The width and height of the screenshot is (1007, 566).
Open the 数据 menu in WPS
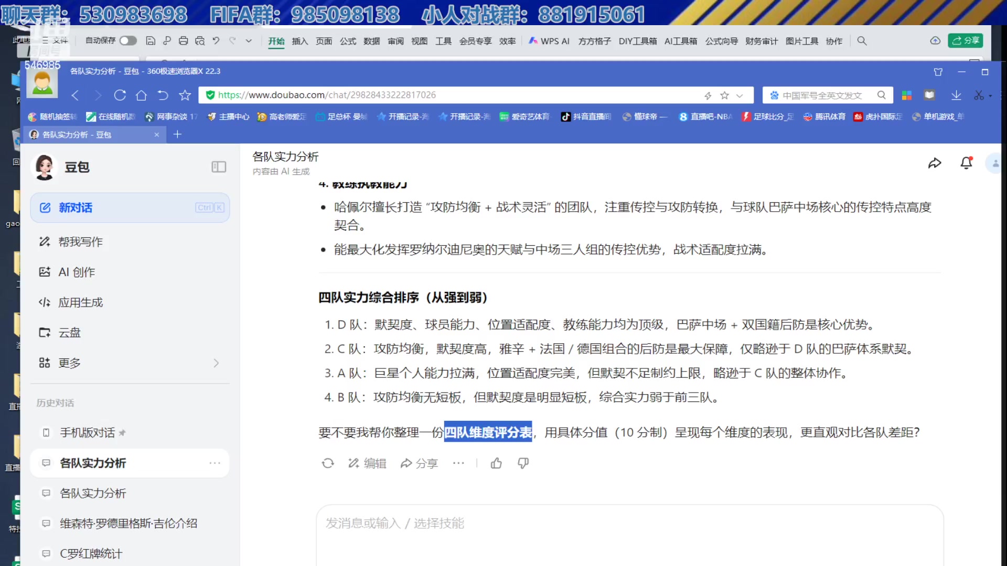(372, 41)
